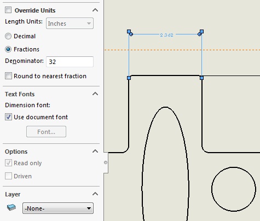This screenshot has width=260, height=221.
Task: Toggle the Read only checkbox
Action: (8, 163)
